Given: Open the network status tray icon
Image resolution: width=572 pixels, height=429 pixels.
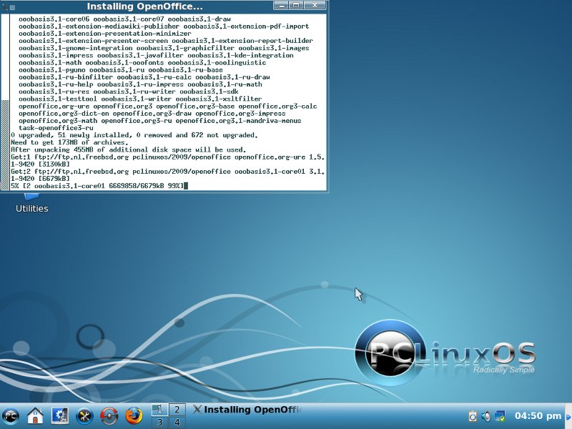Looking at the screenshot, I should 500,415.
